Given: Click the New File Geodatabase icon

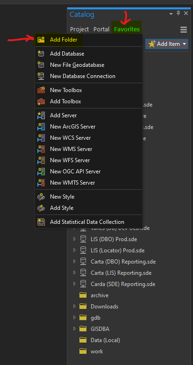Looking at the screenshot, I should point(41,65).
